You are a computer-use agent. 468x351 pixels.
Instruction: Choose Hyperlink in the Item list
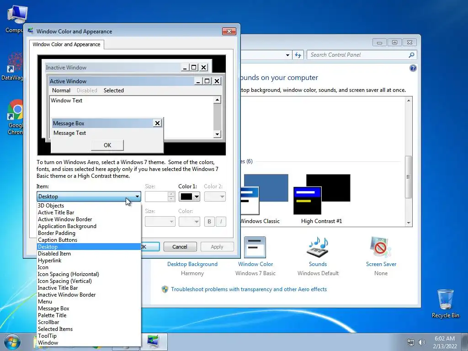pyautogui.click(x=89, y=260)
